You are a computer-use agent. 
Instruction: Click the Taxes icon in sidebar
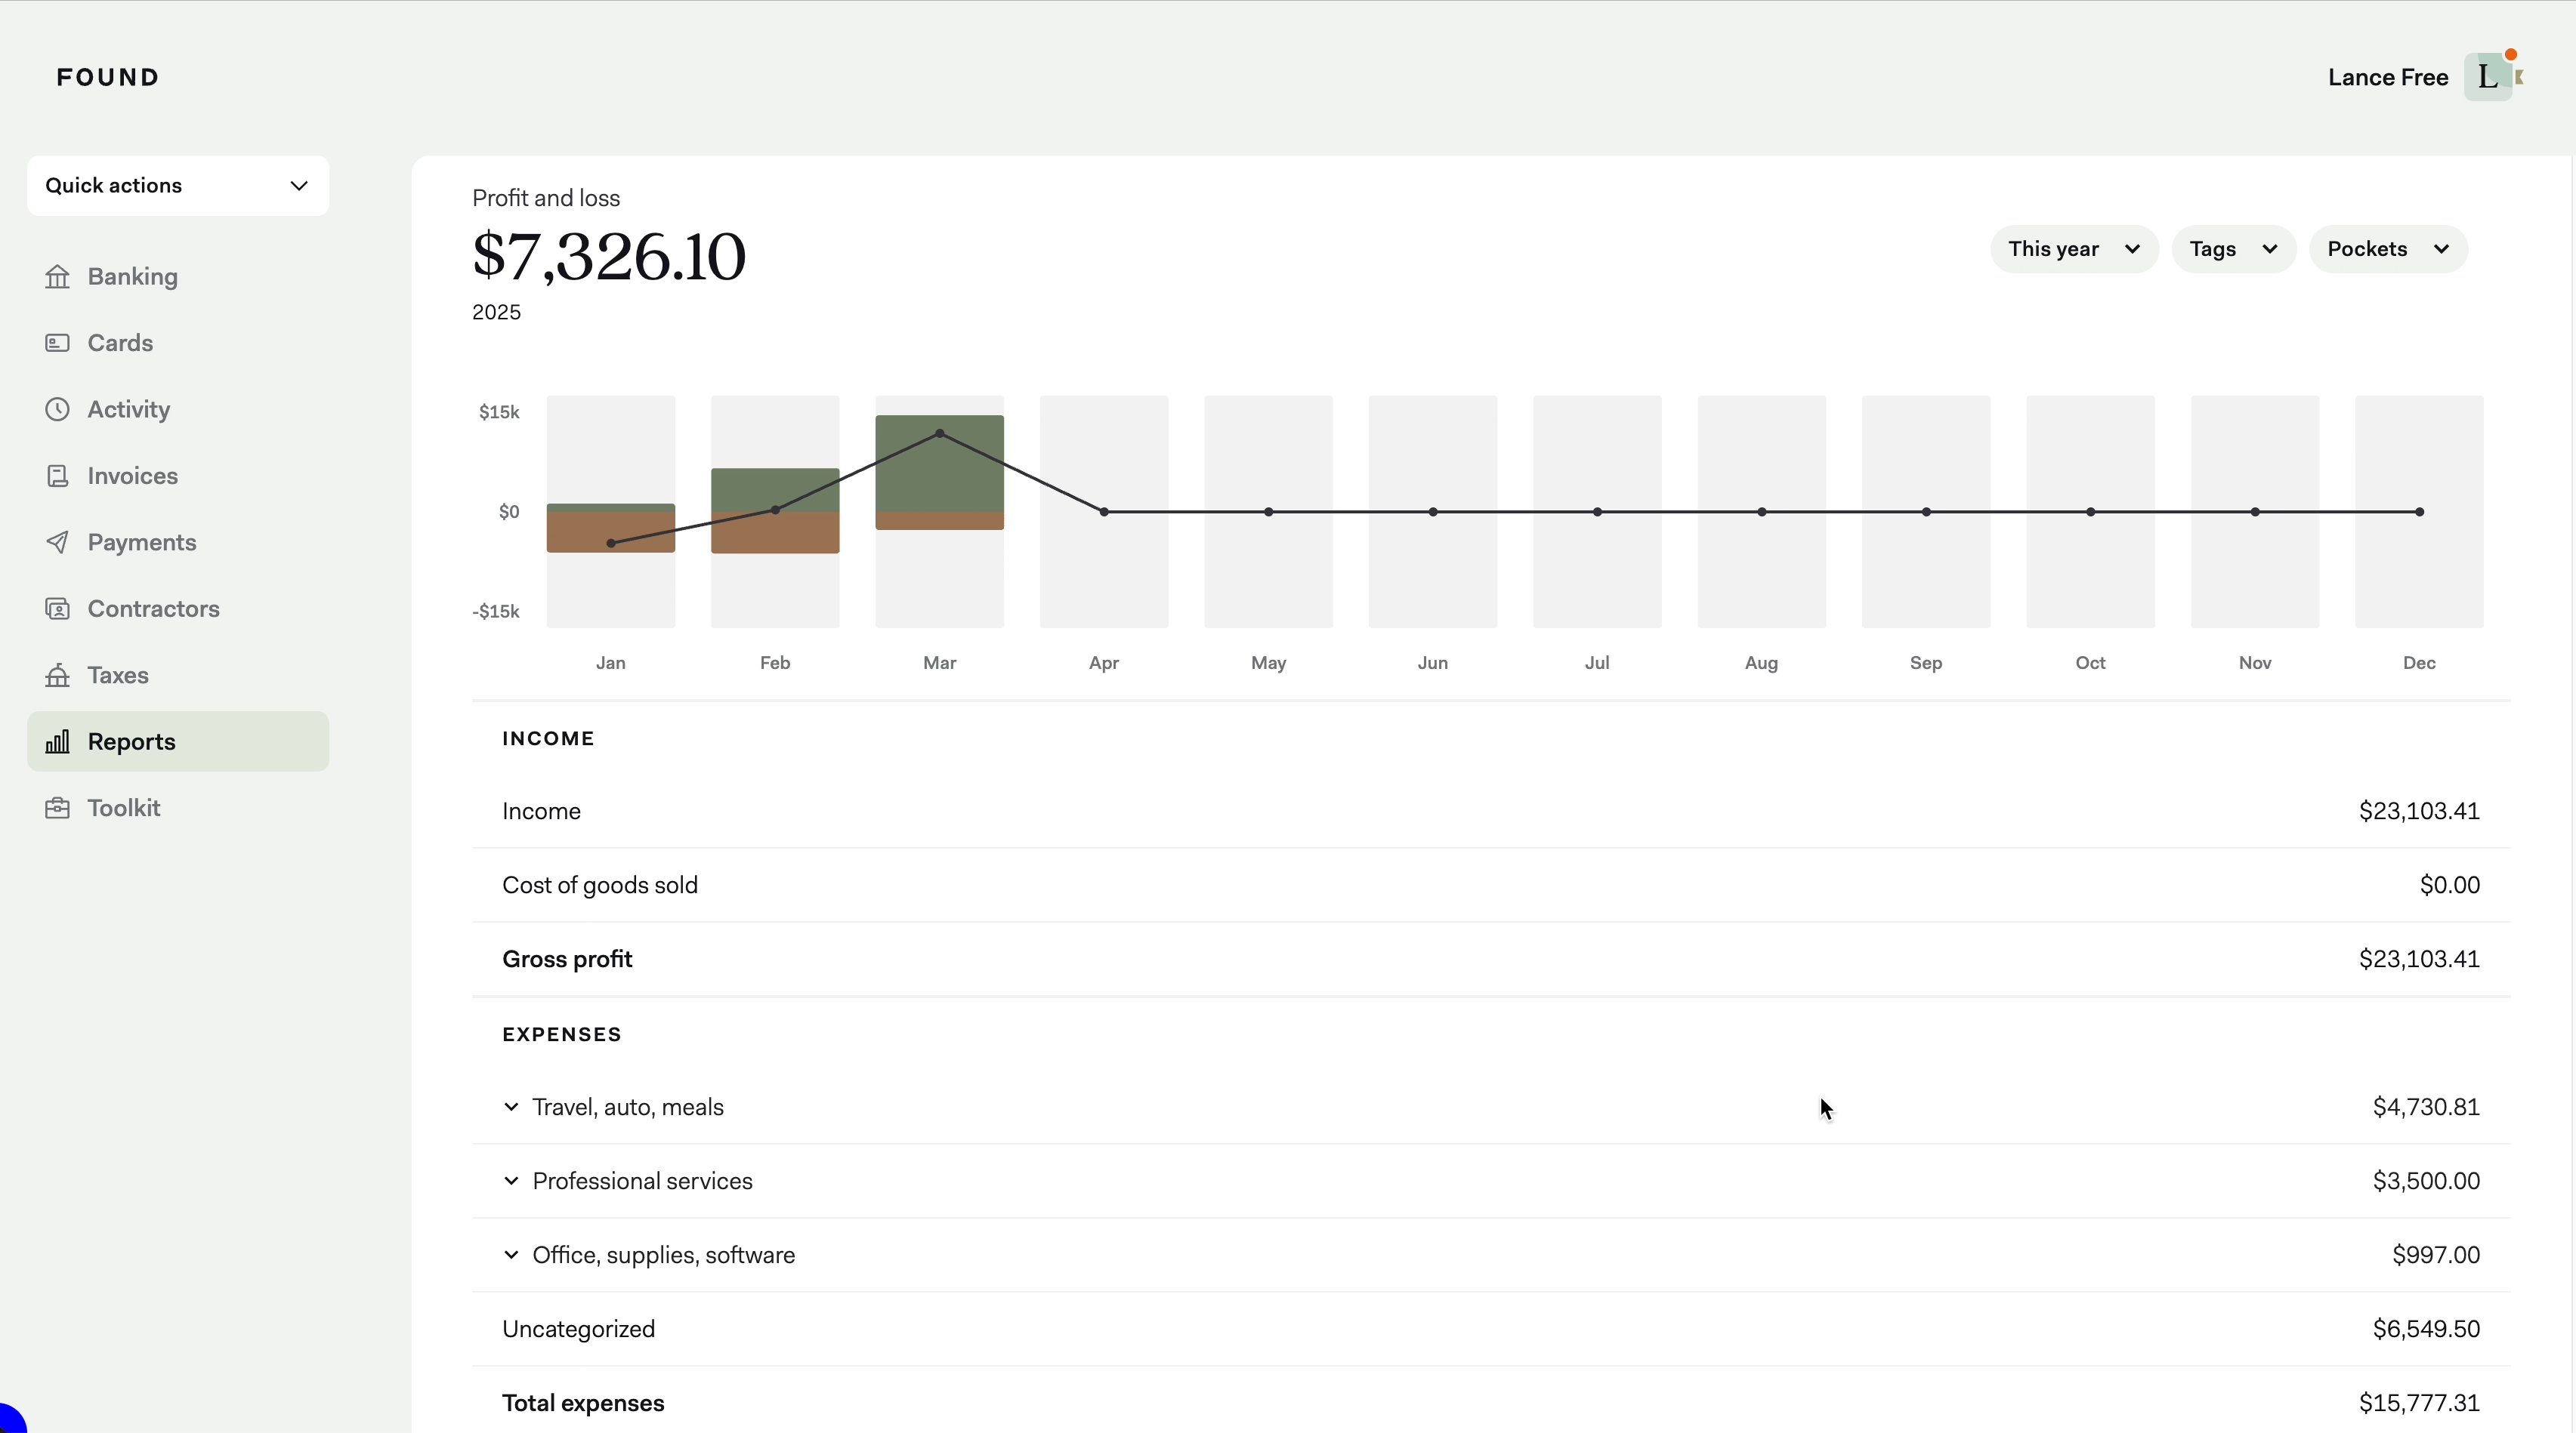tap(57, 676)
